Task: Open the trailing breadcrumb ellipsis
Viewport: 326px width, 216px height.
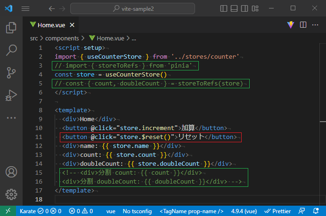Action: click(x=134, y=39)
